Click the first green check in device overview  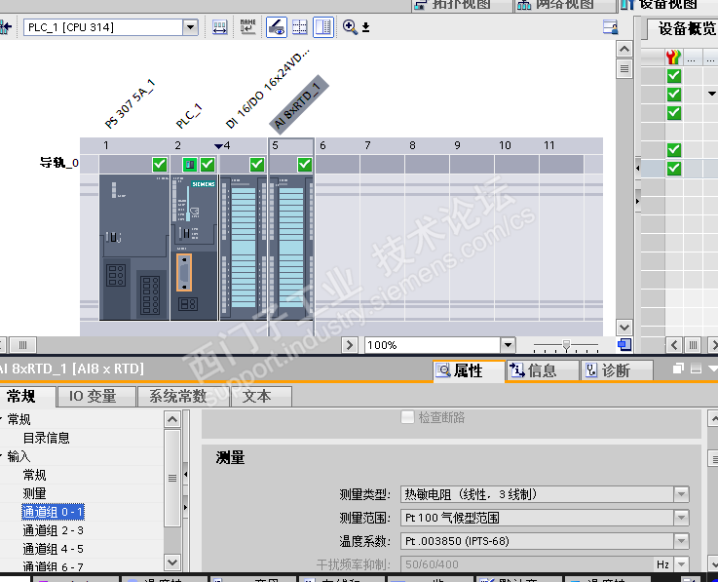click(673, 76)
